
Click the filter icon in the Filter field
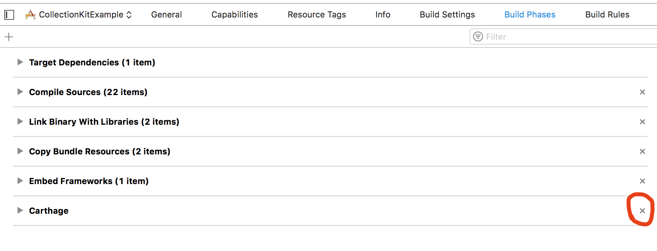click(x=478, y=36)
